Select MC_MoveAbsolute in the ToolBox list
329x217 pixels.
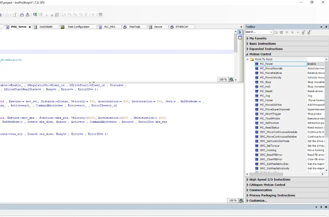tap(271, 68)
